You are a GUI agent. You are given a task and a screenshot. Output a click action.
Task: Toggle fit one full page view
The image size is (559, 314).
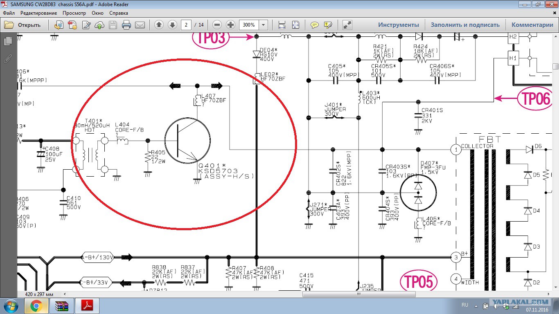tap(295, 25)
